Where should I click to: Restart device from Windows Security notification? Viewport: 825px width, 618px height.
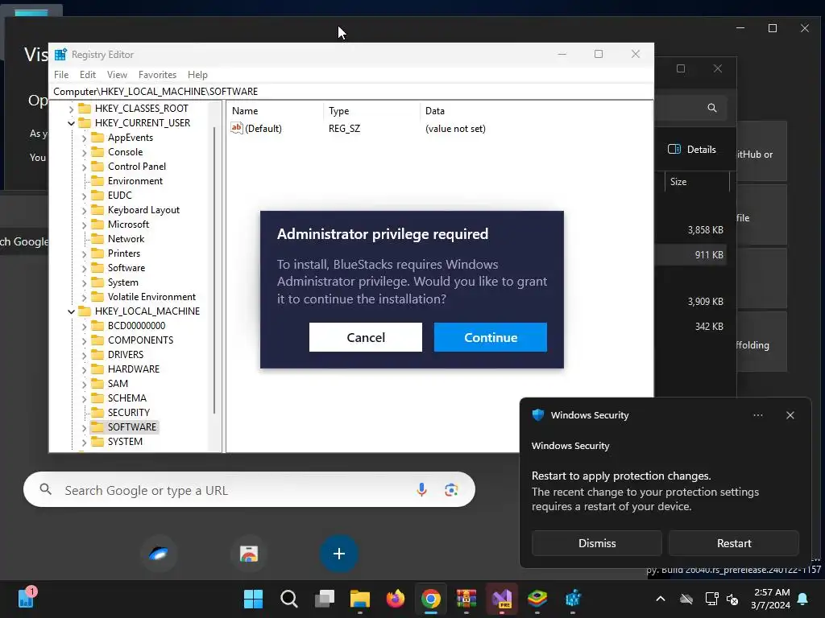pyautogui.click(x=734, y=543)
